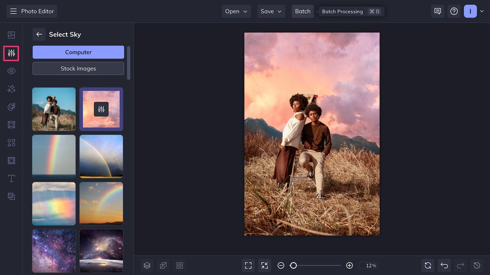Click the user profile avatar
Screen dimensions: 490x275
coord(470,11)
